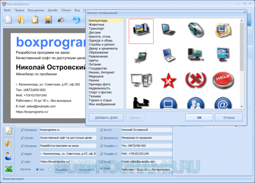This screenshot has height=183, width=255.
Task: Select the red HELP button thumbnail
Action: click(223, 80)
